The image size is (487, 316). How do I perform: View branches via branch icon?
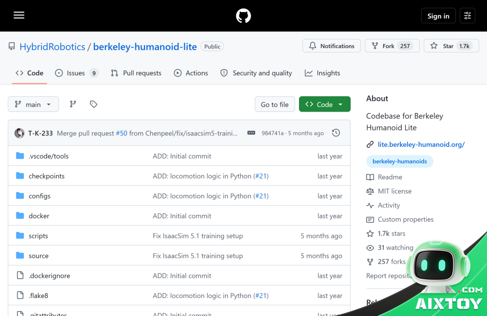point(73,104)
